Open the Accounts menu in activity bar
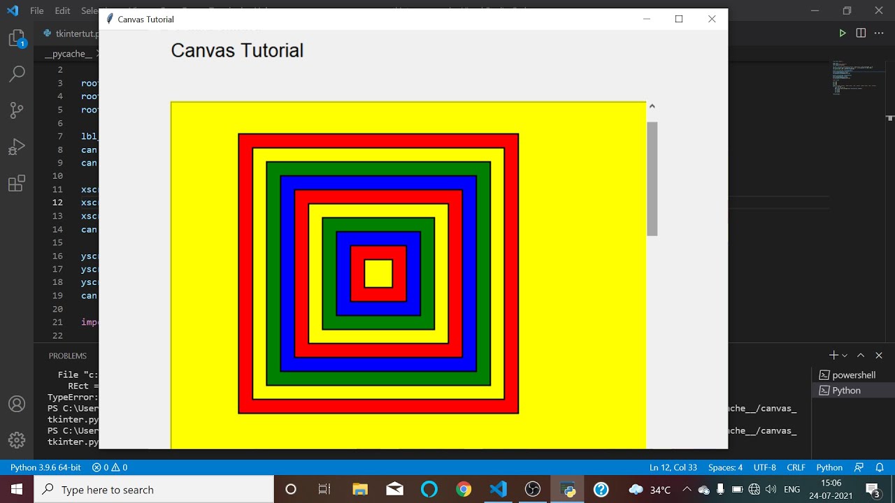895x503 pixels. [x=17, y=404]
